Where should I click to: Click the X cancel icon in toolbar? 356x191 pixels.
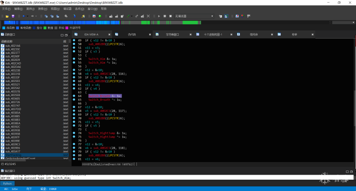(148, 16)
